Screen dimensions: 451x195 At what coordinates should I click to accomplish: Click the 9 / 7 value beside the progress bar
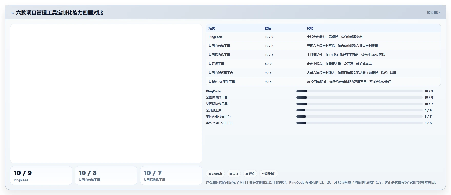[428, 117]
